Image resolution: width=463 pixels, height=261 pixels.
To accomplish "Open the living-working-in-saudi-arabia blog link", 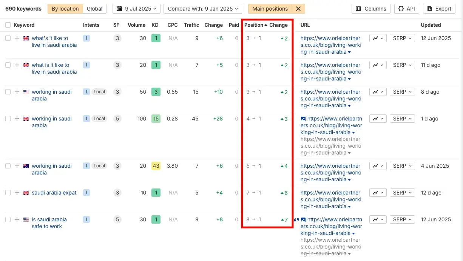I will pyautogui.click(x=330, y=45).
